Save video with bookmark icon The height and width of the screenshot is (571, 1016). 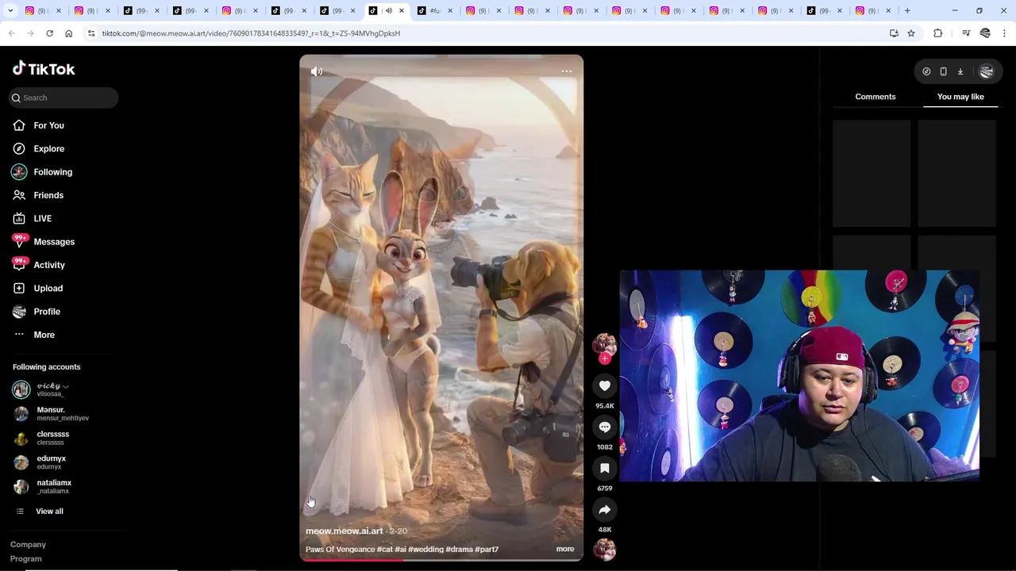click(x=605, y=469)
